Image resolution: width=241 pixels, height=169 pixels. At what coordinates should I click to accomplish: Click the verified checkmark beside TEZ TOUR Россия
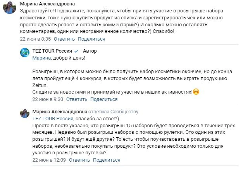click(x=76, y=51)
